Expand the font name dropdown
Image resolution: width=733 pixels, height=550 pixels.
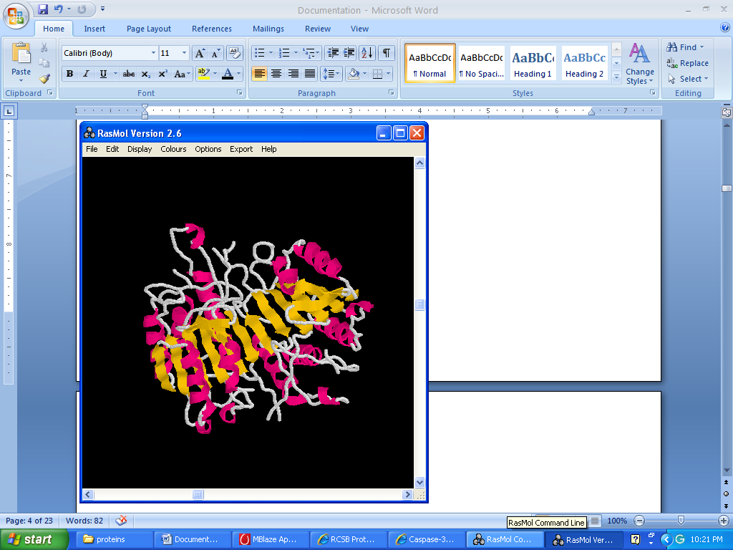153,53
